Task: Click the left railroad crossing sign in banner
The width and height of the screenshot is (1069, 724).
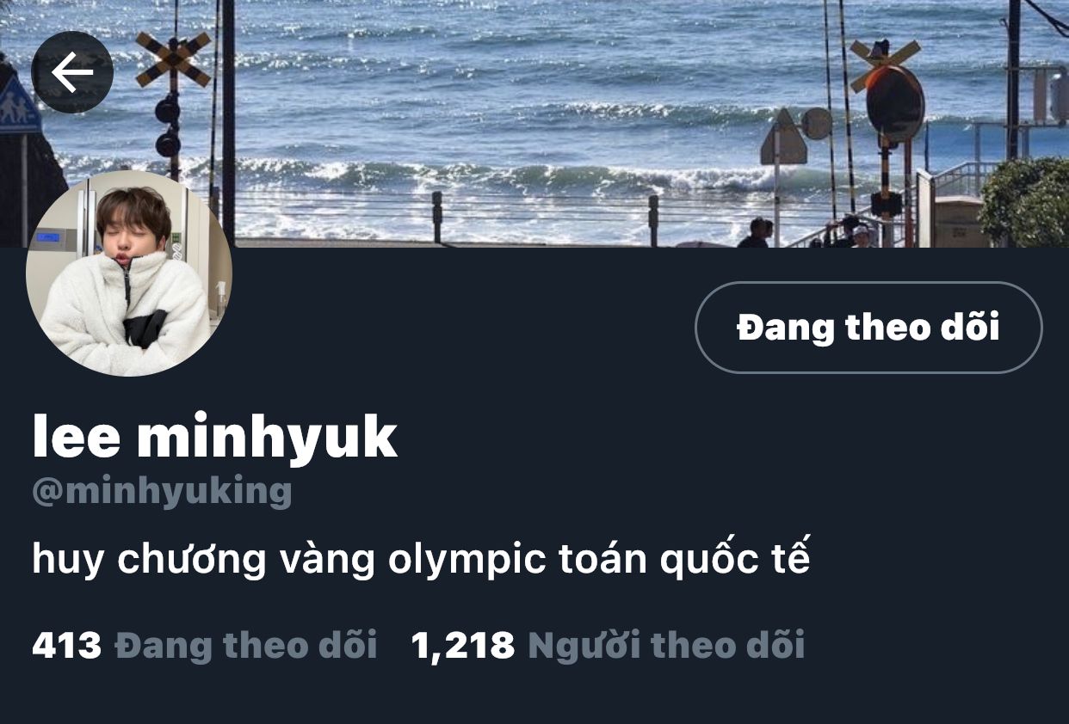Action: (x=172, y=60)
